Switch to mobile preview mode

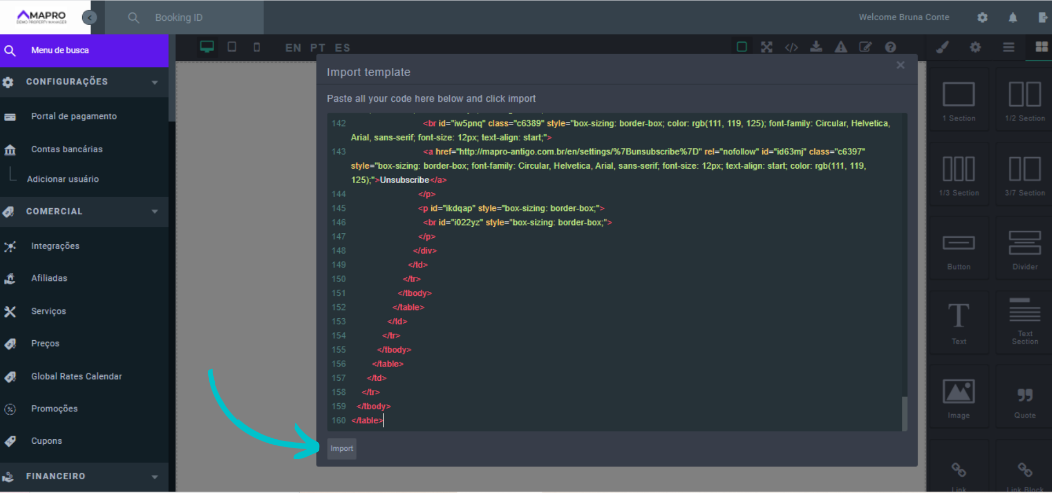257,47
